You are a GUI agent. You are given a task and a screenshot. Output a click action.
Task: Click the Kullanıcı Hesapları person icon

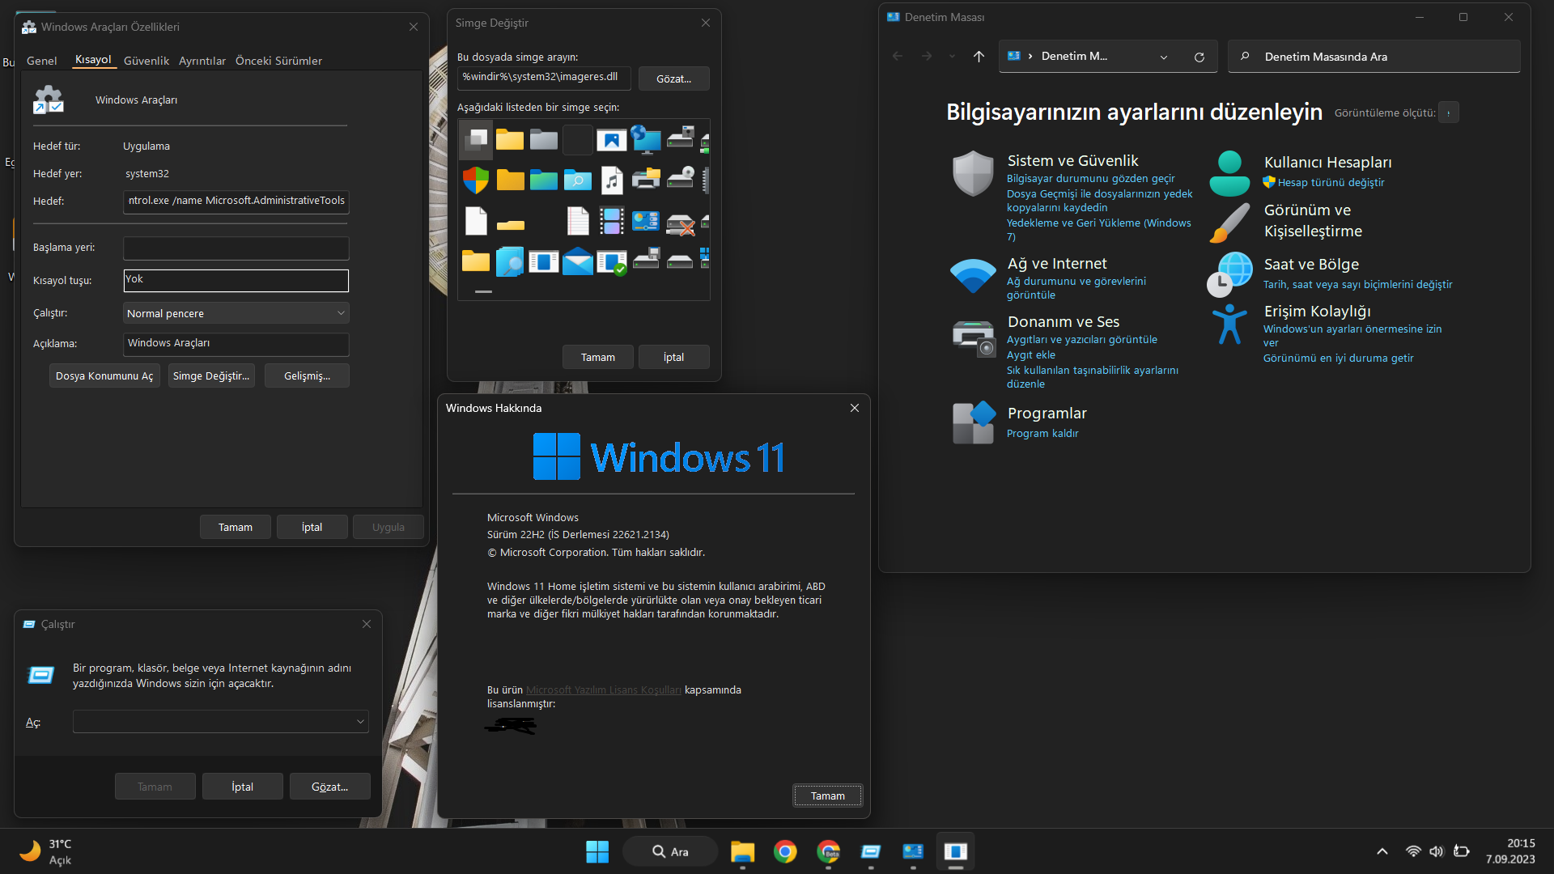point(1229,173)
